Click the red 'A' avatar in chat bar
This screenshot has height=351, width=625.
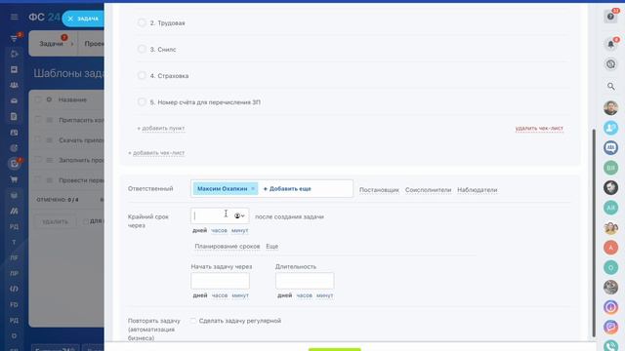point(610,247)
